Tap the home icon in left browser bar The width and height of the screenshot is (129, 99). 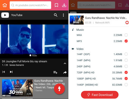pyautogui.click(x=5, y=5)
